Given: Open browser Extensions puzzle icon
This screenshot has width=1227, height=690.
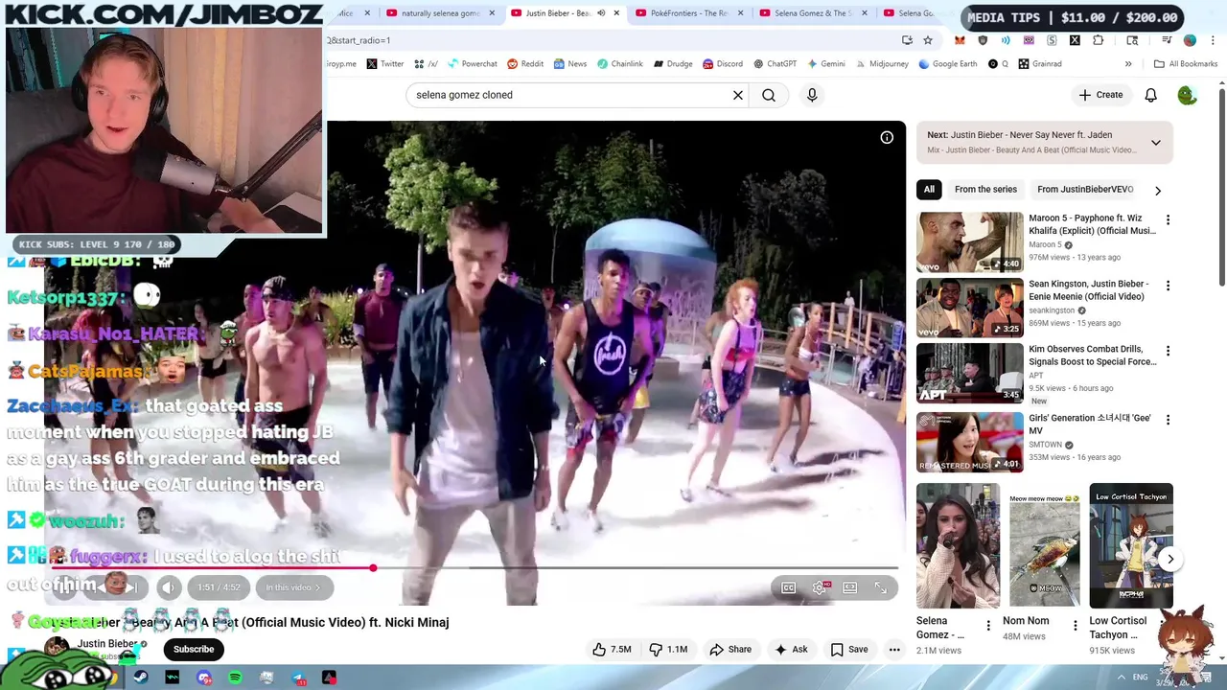Looking at the screenshot, I should coord(1098,40).
